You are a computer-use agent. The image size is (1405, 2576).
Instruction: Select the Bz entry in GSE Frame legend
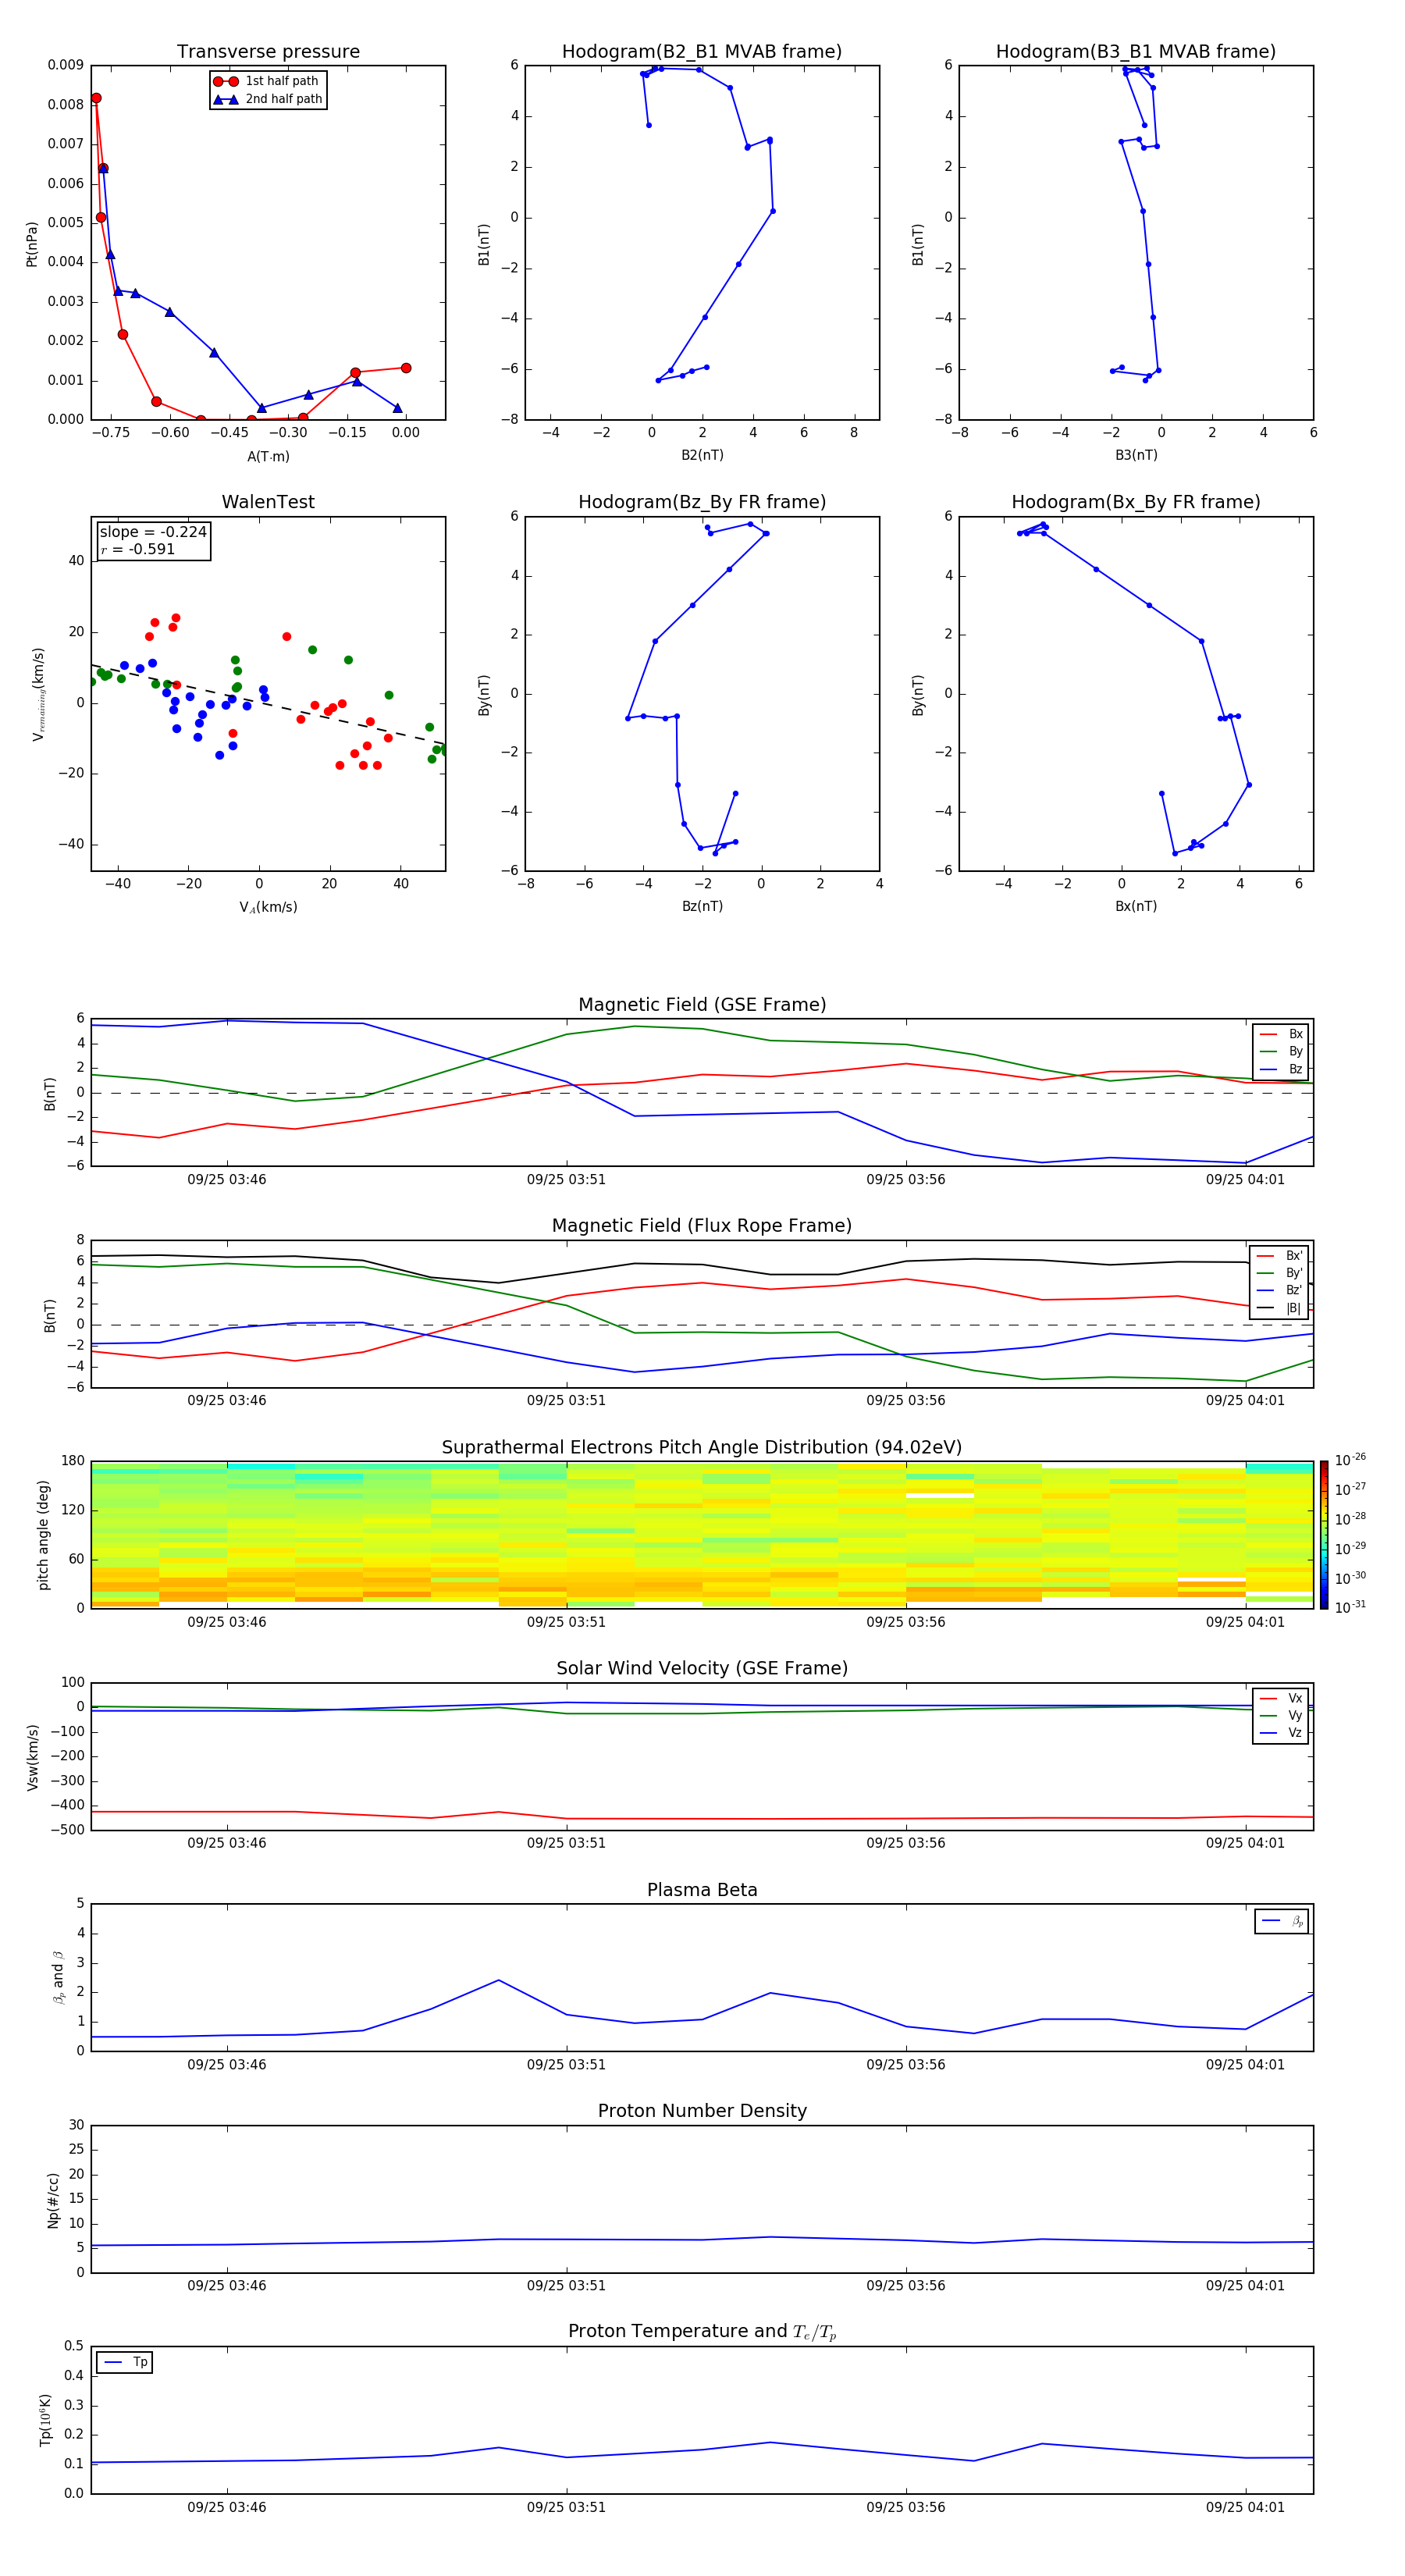click(1281, 1070)
